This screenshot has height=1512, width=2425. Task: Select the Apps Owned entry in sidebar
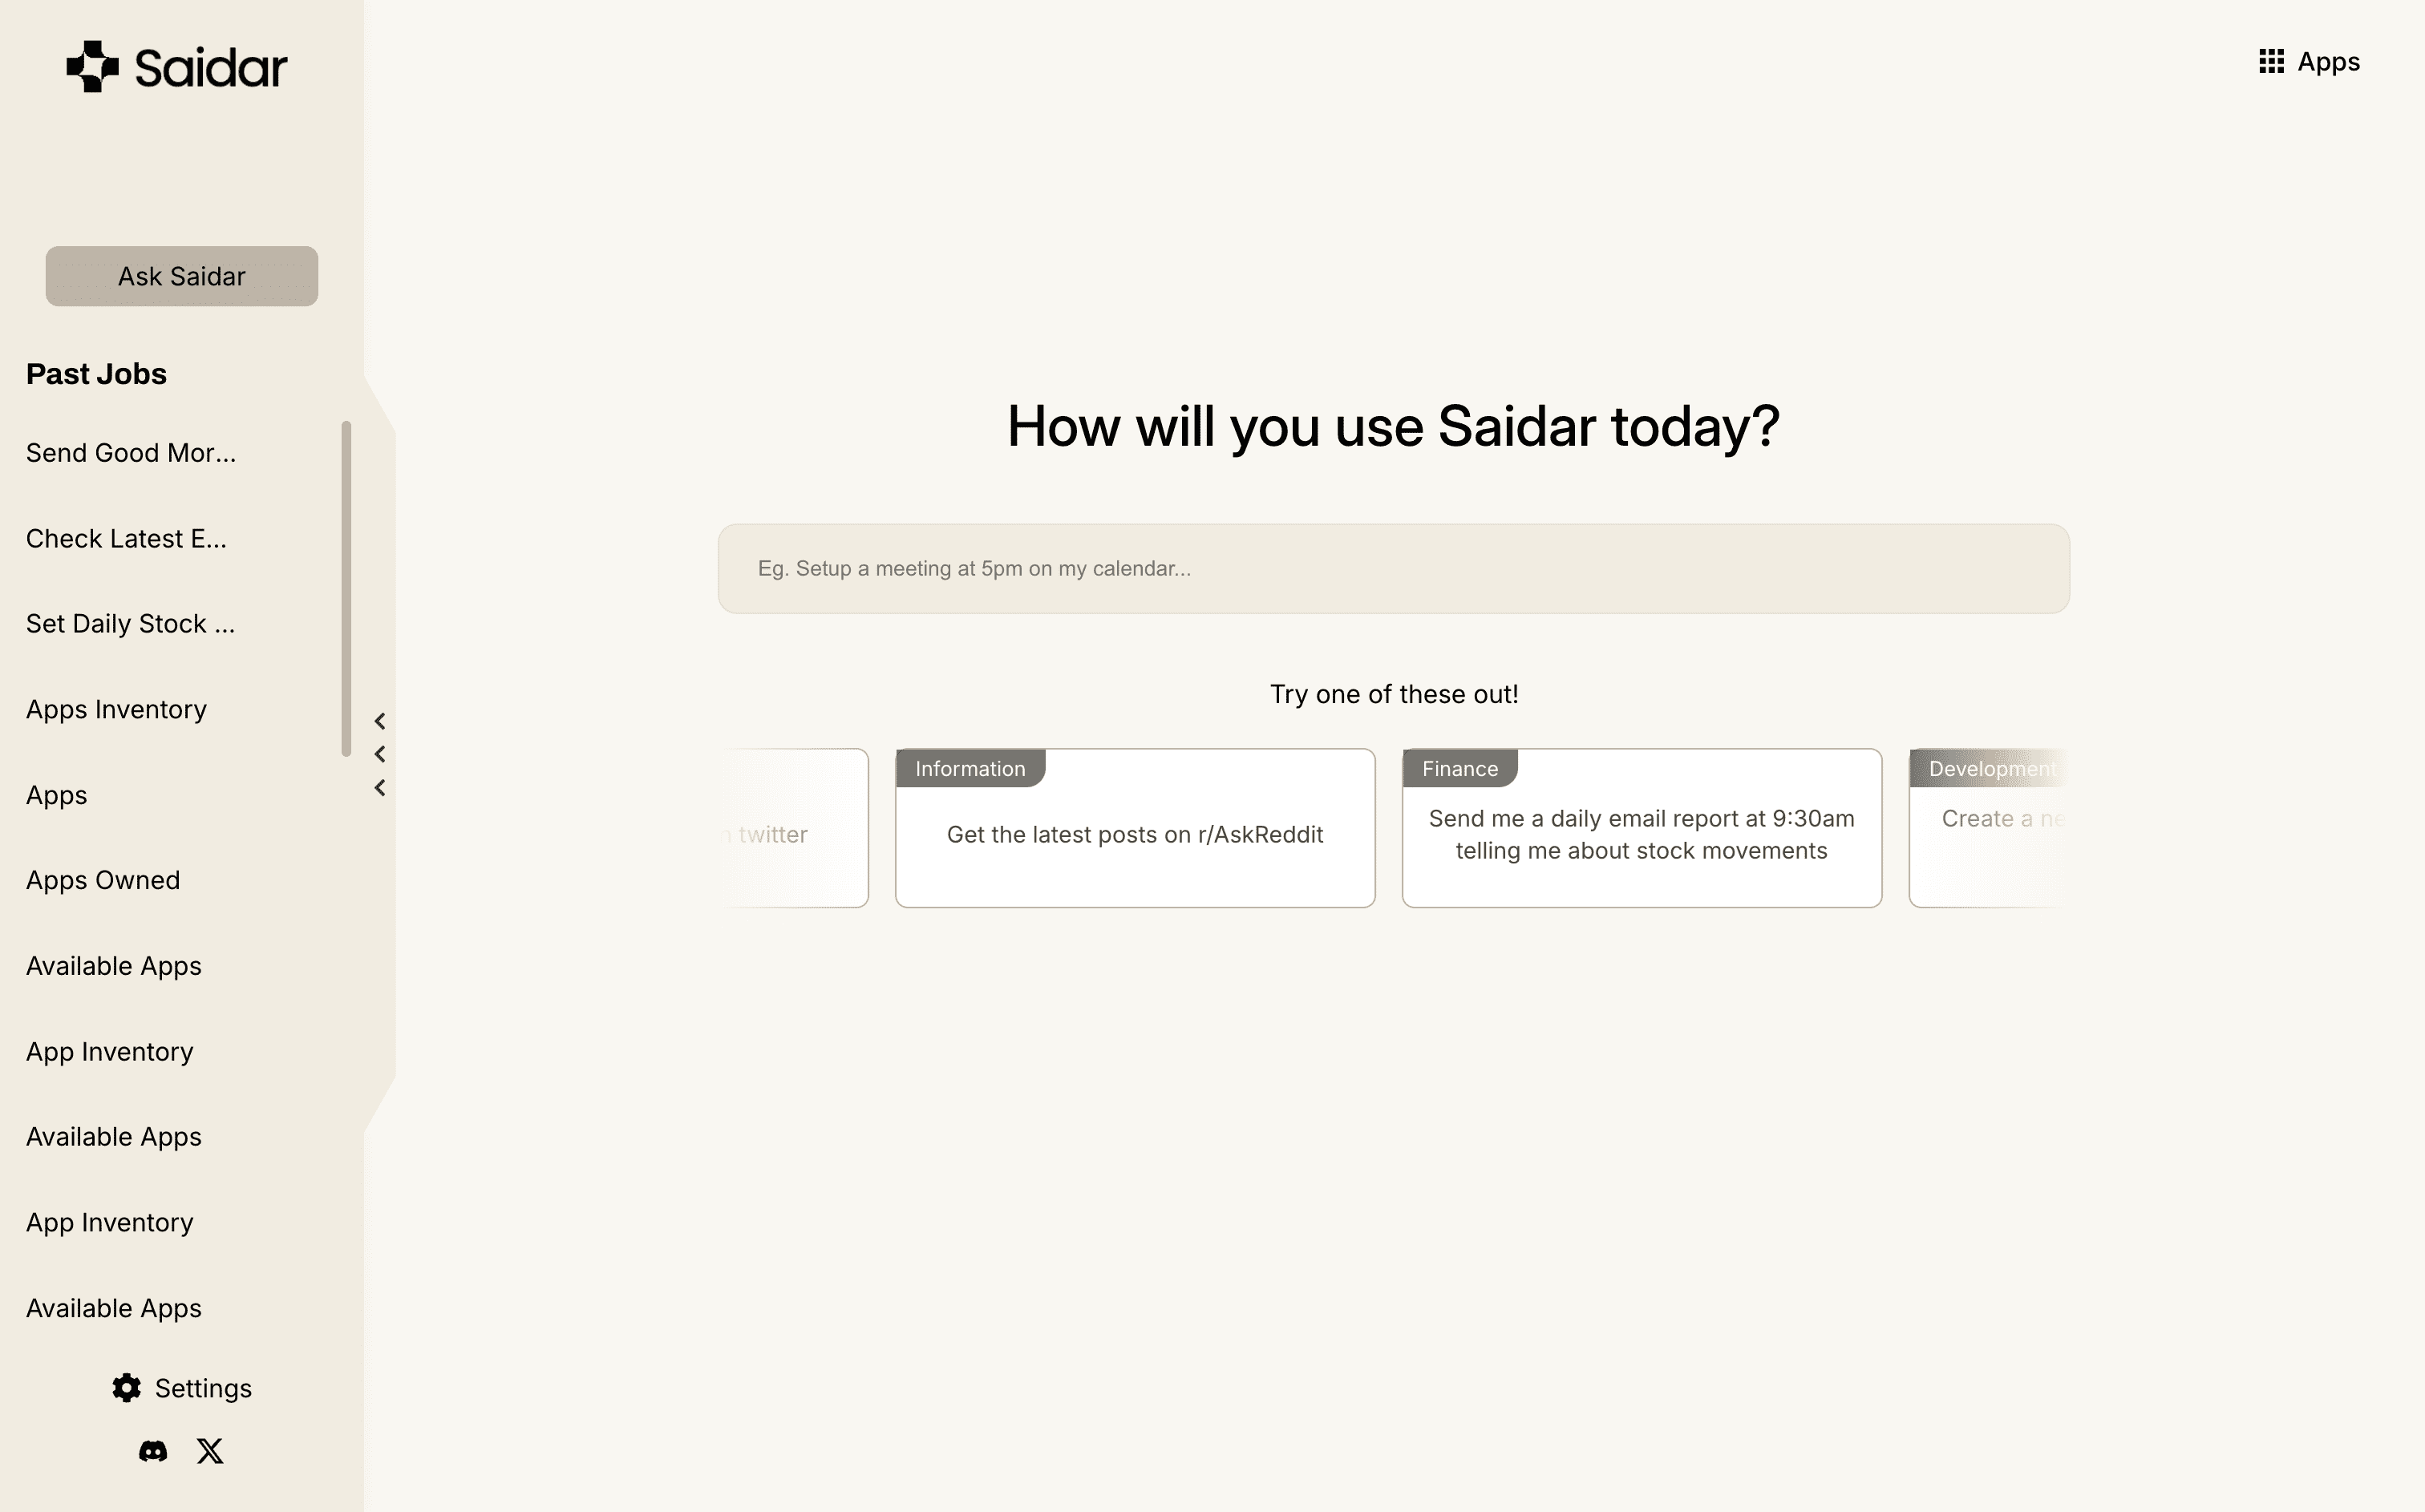pyautogui.click(x=103, y=880)
